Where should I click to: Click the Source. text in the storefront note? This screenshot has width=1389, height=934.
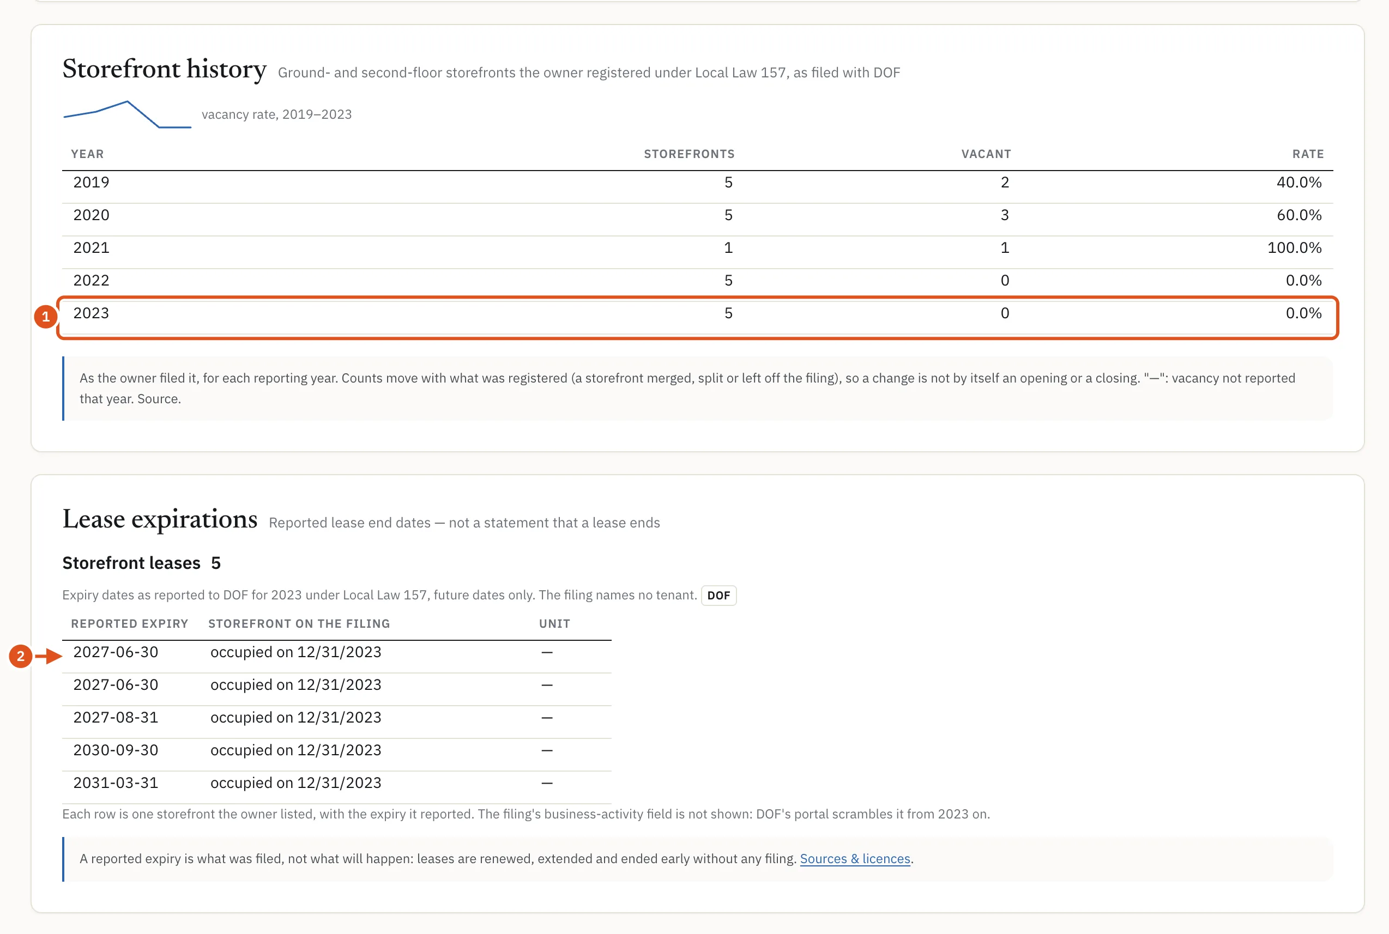159,399
